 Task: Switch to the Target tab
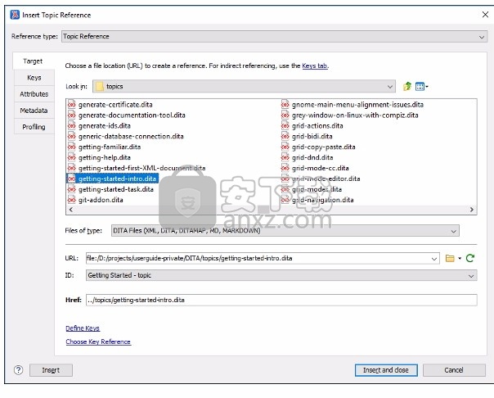point(33,61)
